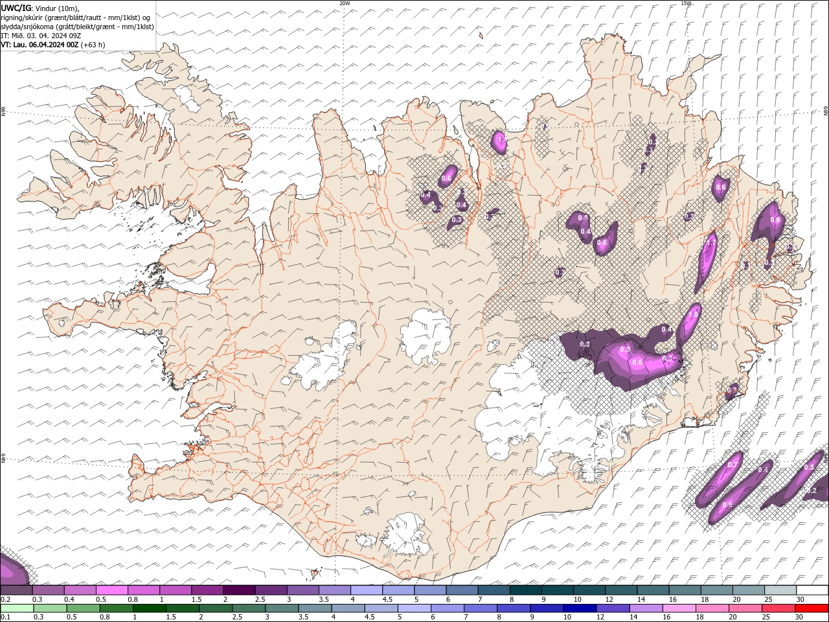The height and width of the screenshot is (622, 829).
Task: Click the white 30 swatch in upper legend
Action: click(813, 590)
